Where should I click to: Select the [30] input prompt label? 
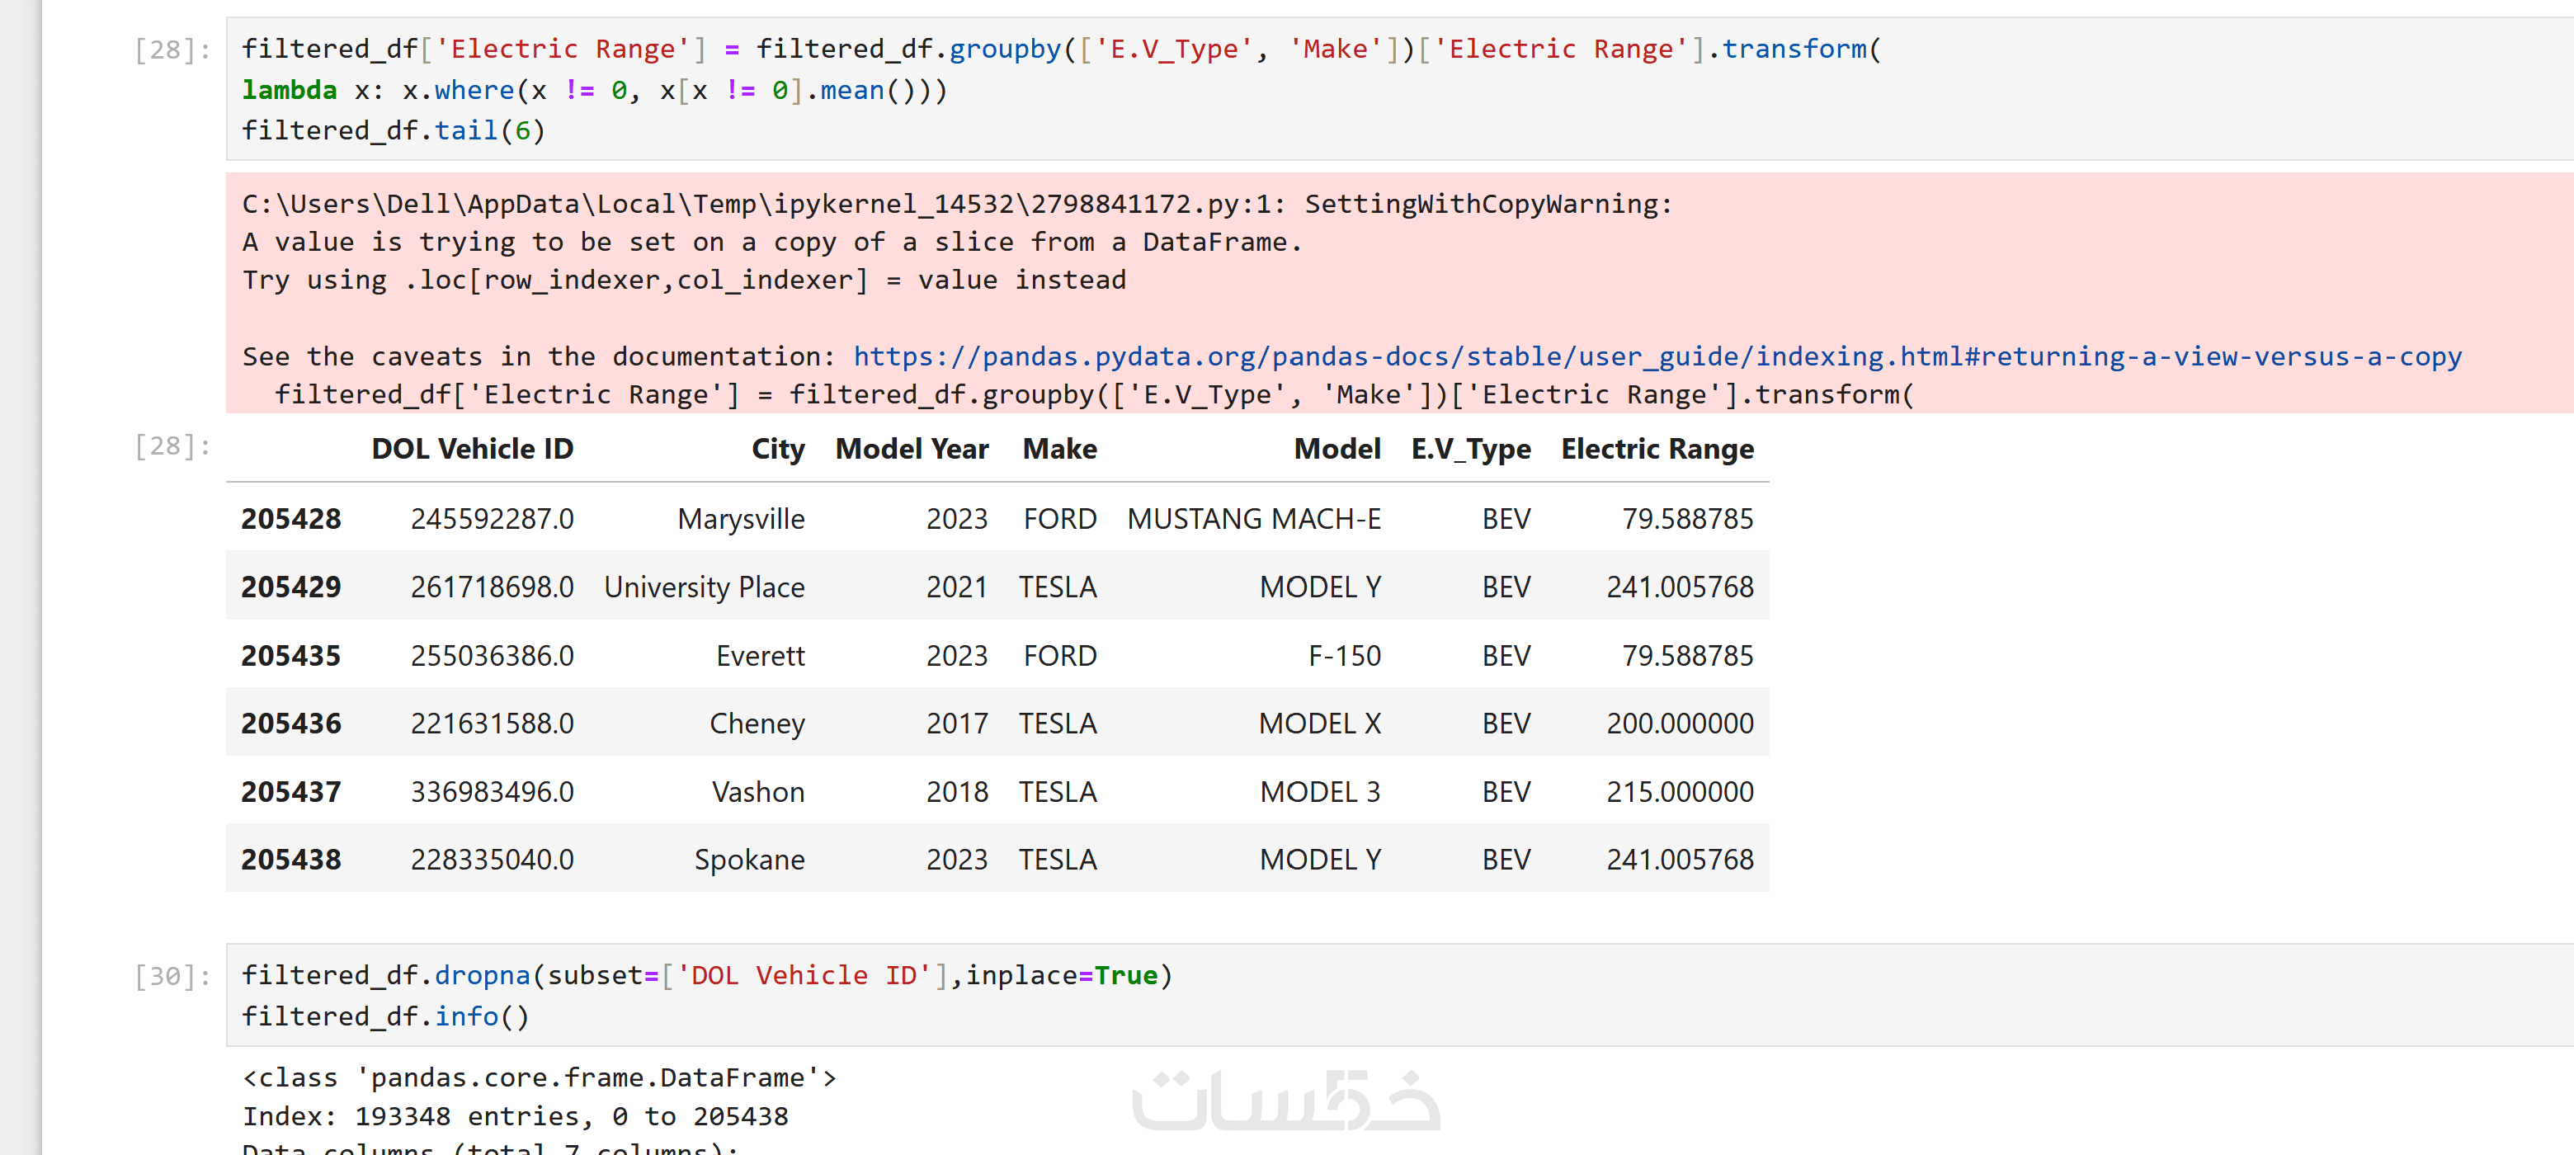172,976
